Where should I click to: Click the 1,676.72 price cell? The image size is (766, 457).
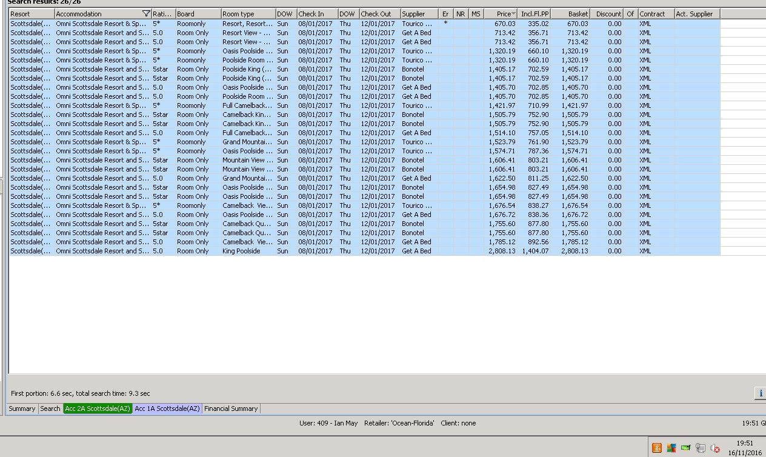click(x=502, y=215)
